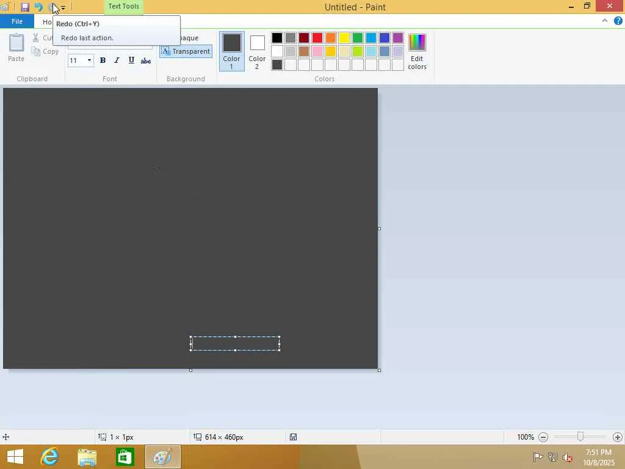Collapse the ribbon with the chevron

click(605, 21)
